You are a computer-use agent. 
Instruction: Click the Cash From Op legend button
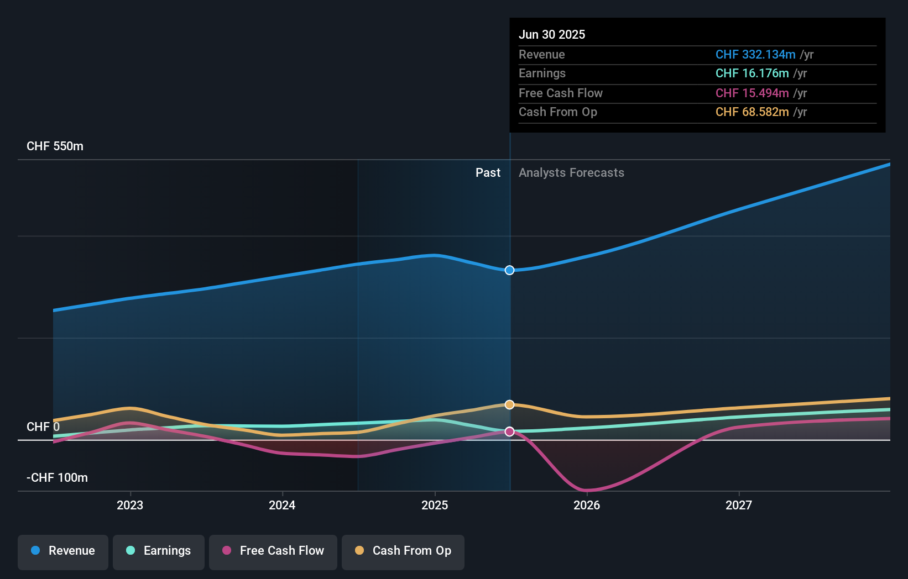403,551
